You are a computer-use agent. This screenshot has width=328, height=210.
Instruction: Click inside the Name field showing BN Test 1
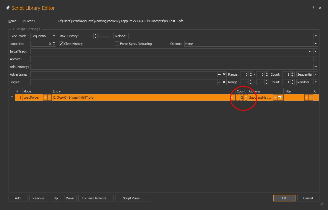pos(38,21)
